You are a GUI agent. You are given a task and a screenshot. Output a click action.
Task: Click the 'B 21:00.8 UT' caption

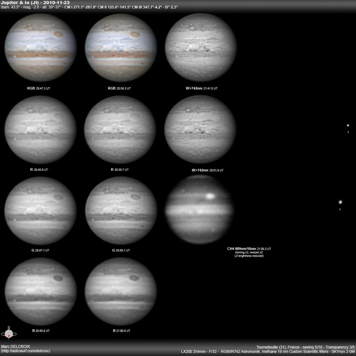122,331
